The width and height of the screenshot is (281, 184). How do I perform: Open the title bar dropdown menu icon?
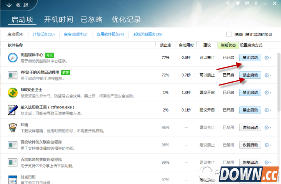point(256,3)
